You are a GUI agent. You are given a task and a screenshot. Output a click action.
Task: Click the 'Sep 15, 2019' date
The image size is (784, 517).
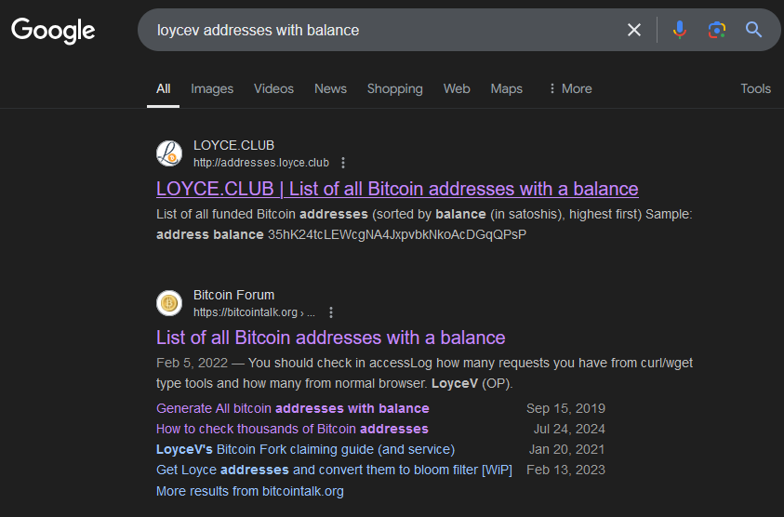[565, 408]
